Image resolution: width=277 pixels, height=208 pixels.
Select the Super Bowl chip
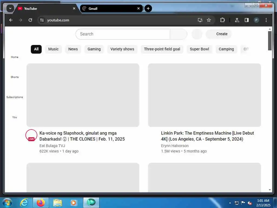coord(199,49)
